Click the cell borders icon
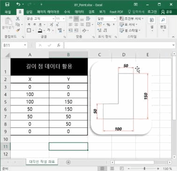The width and height of the screenshot is (177, 171). 29,30
